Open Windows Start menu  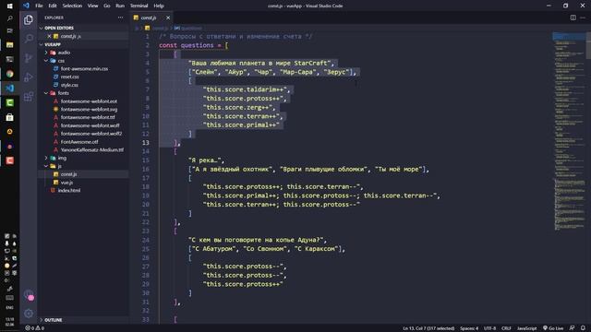coord(10,6)
